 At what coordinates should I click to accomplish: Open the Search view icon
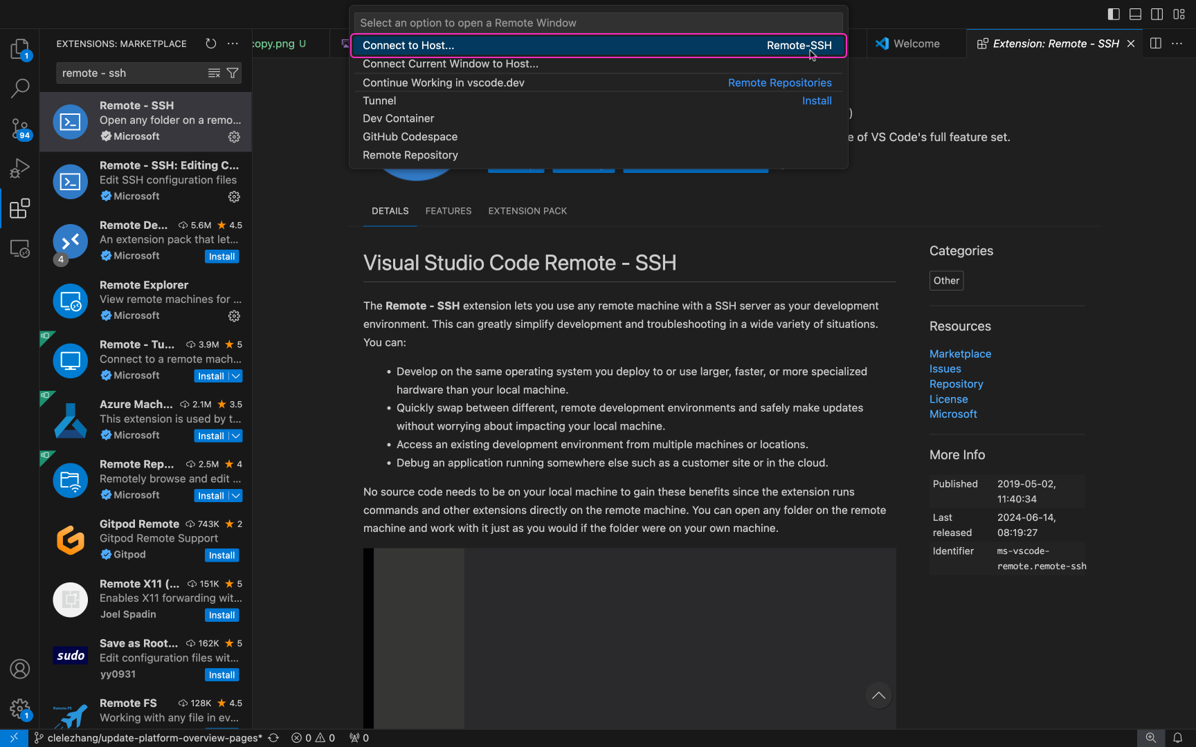click(x=19, y=89)
